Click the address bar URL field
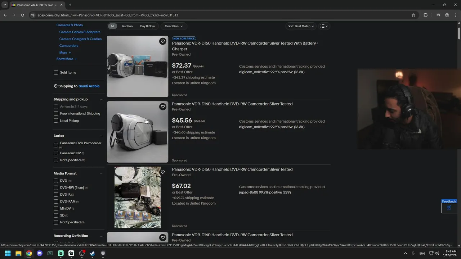The image size is (461, 259). click(x=223, y=15)
